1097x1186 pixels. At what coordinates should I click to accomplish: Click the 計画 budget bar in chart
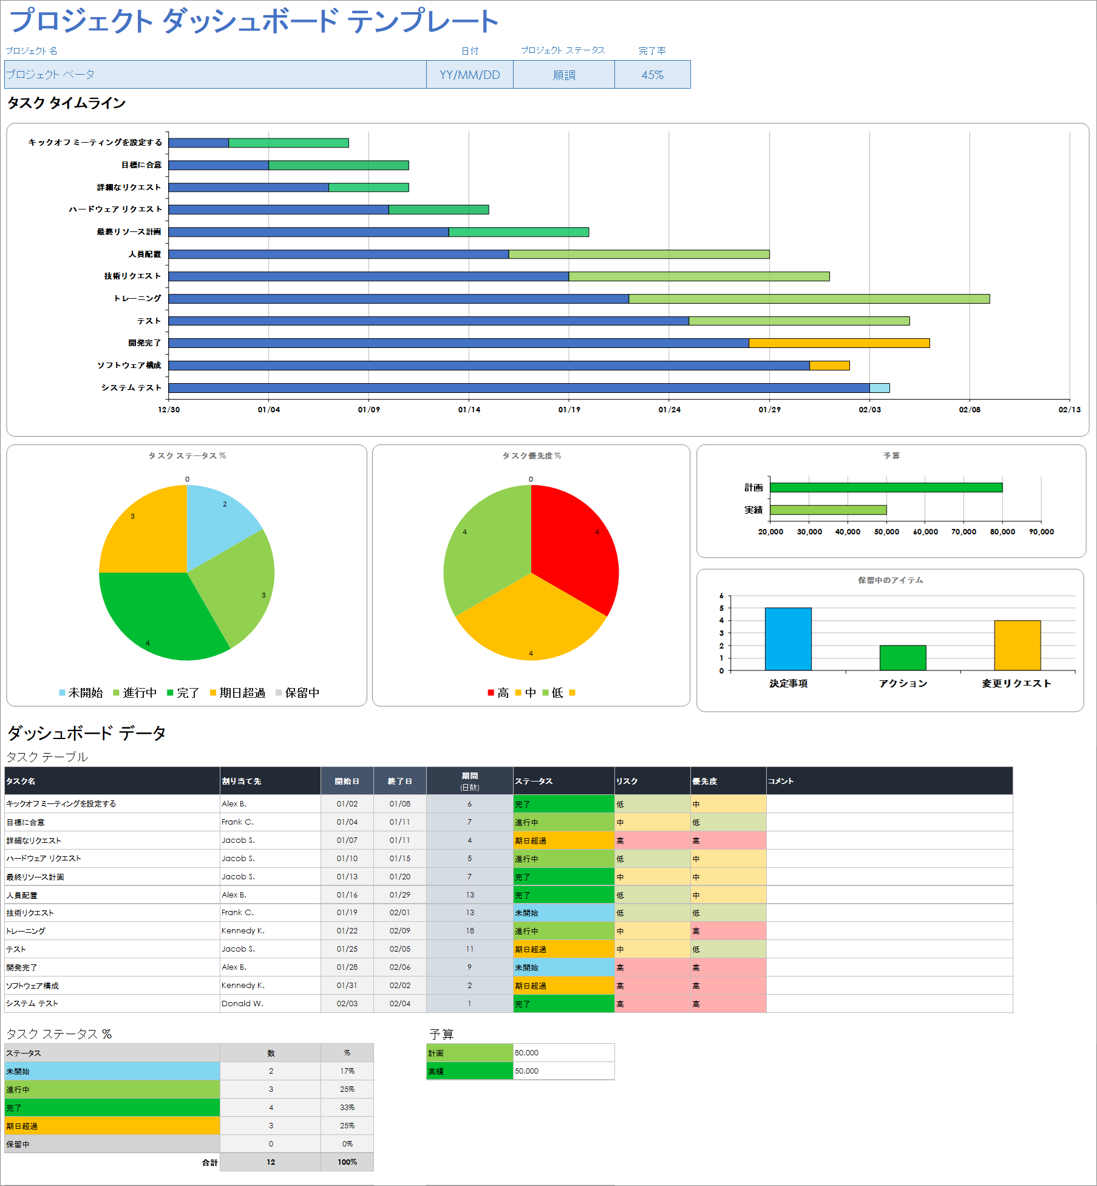tap(886, 488)
